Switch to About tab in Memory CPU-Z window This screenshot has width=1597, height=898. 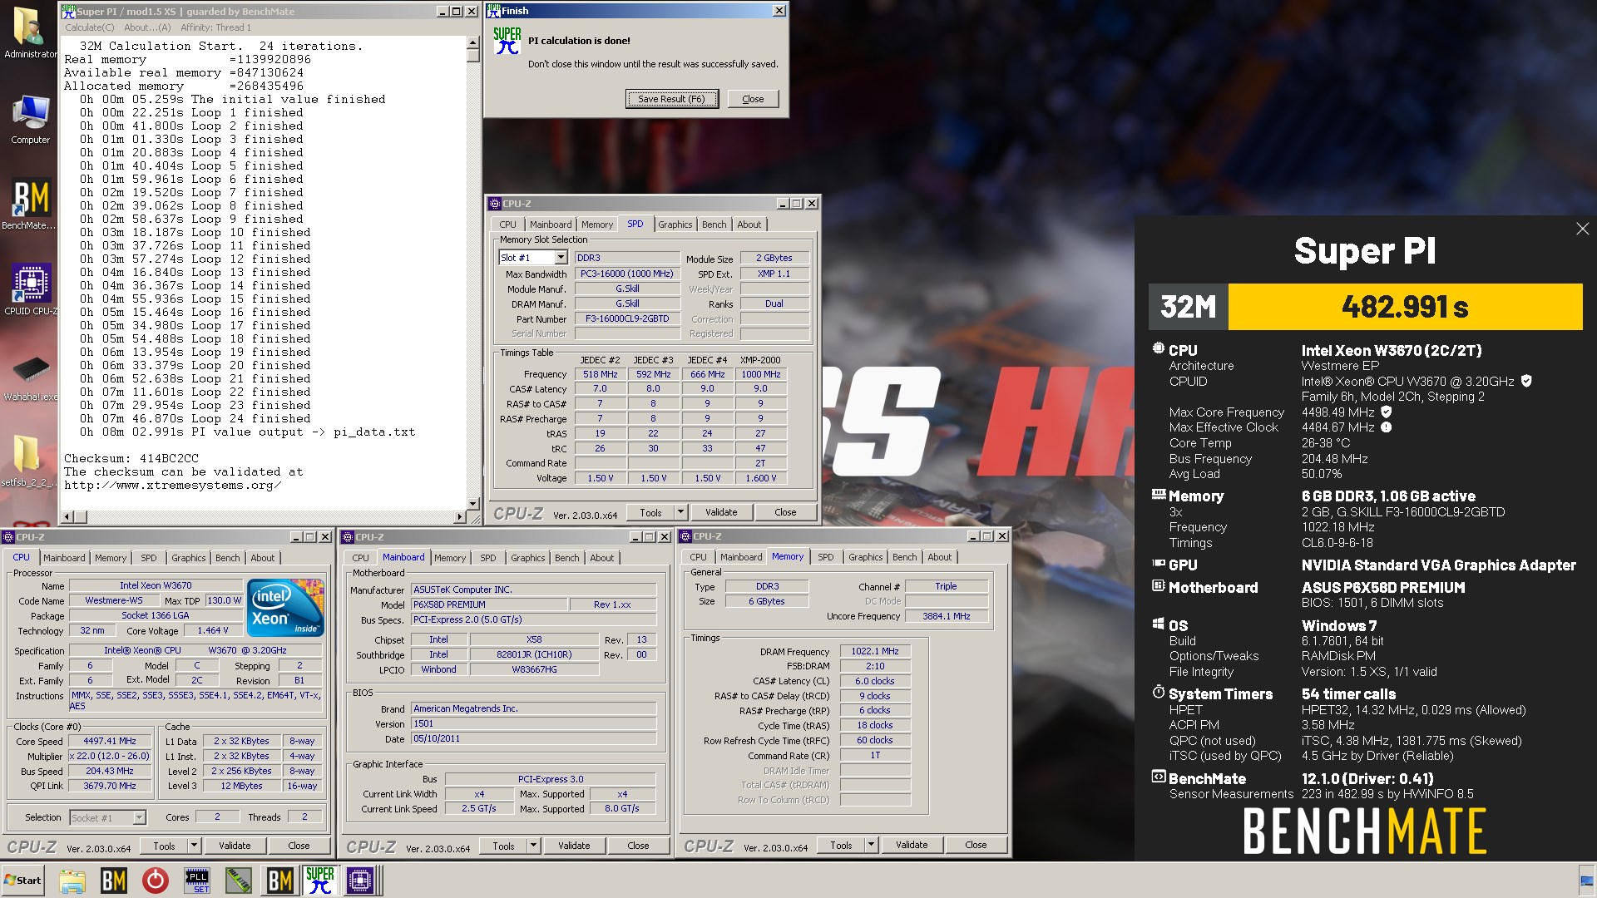pyautogui.click(x=940, y=557)
